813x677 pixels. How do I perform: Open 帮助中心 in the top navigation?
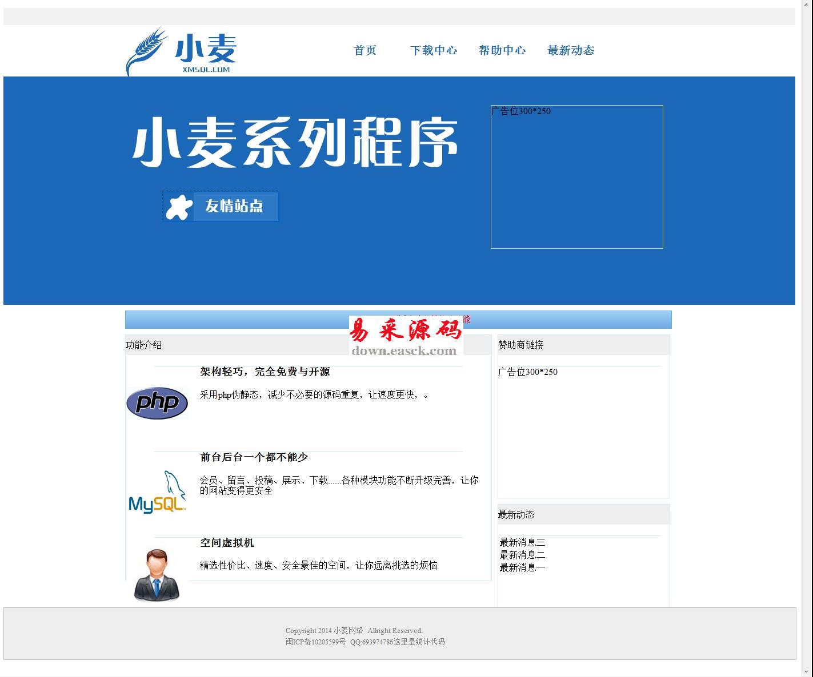click(502, 50)
